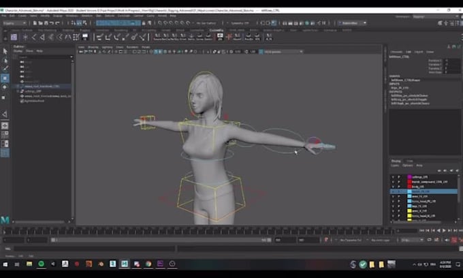Open File Explorer from the taskbar
The width and height of the screenshot is (463, 278).
29,264
